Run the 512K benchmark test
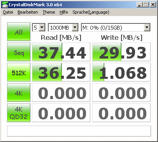 coord(19,72)
